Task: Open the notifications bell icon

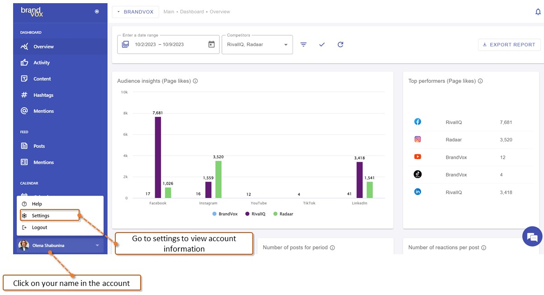Action: tap(538, 12)
